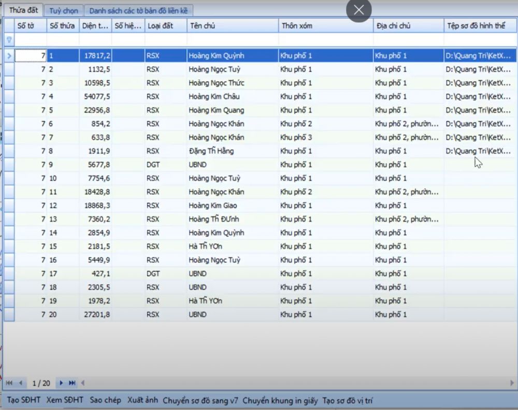Click Chuyển sơ đồ sang v7

tap(200, 400)
